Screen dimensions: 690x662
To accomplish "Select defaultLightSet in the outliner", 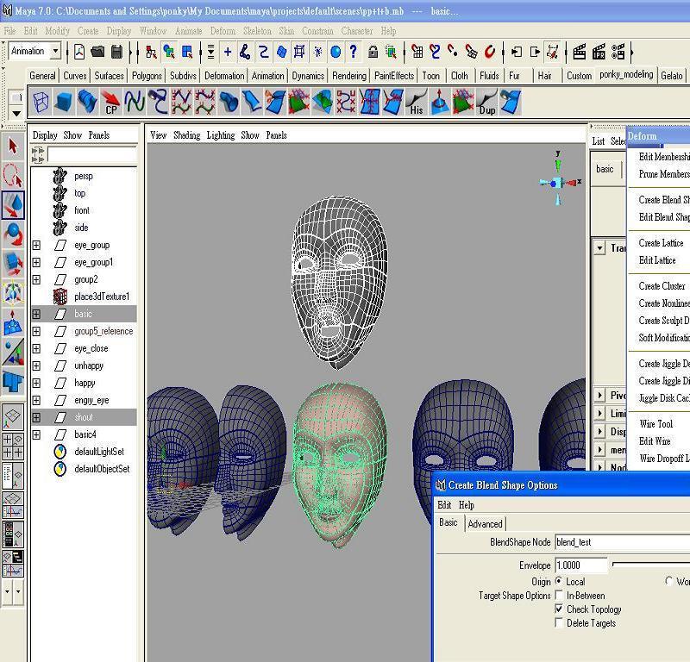I will click(99, 452).
